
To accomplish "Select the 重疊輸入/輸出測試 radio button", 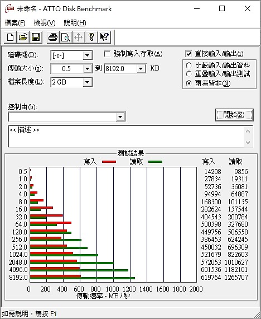I will [x=188, y=74].
